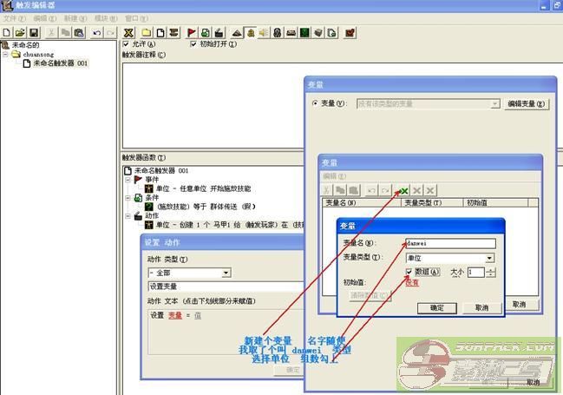Click the Open file folder icon

[x=20, y=32]
